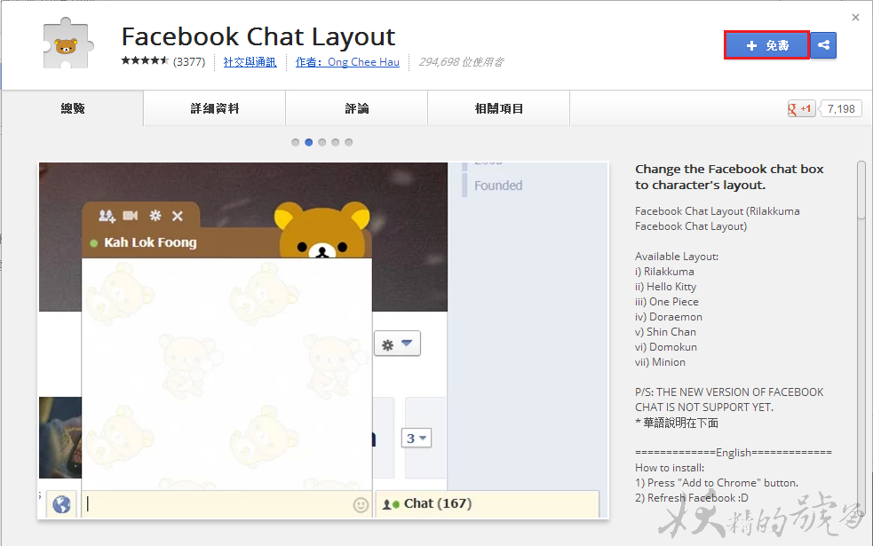Click the Domokun layout list entry
The image size is (873, 546).
pos(666,347)
